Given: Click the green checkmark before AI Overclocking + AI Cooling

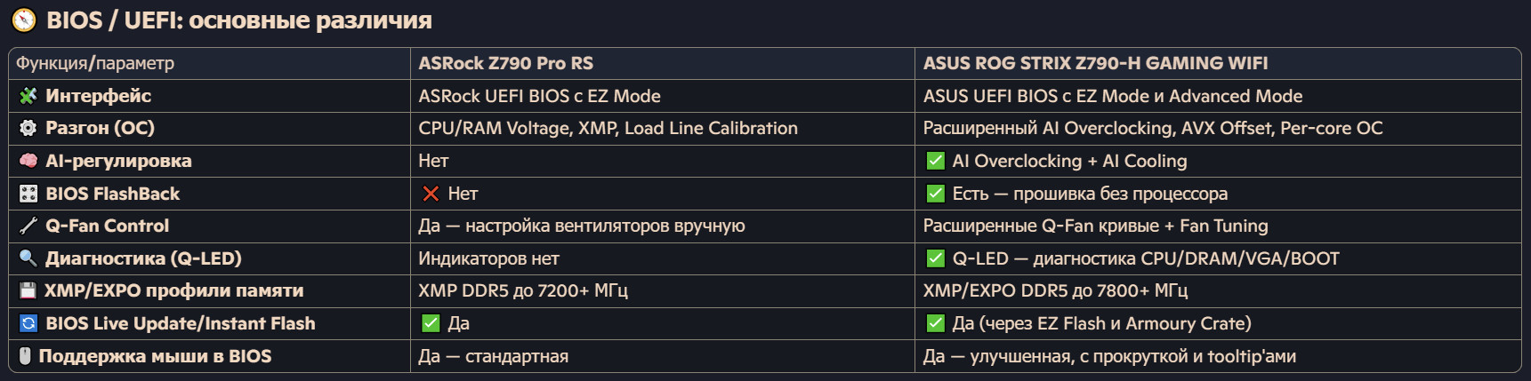Looking at the screenshot, I should [935, 161].
